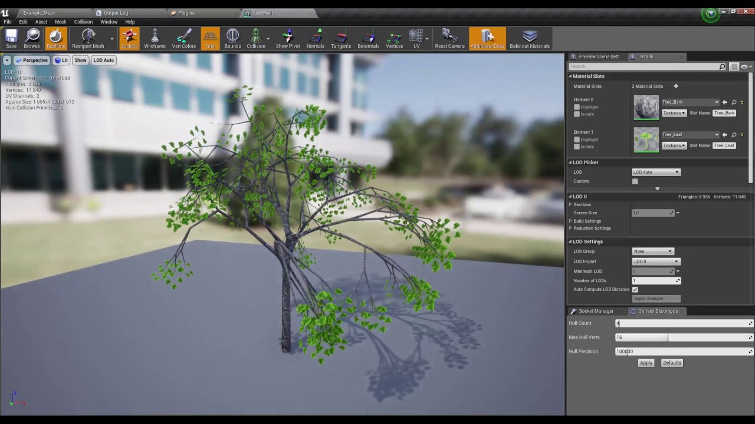Toggle Collision display
This screenshot has height=424, width=755.
point(256,39)
